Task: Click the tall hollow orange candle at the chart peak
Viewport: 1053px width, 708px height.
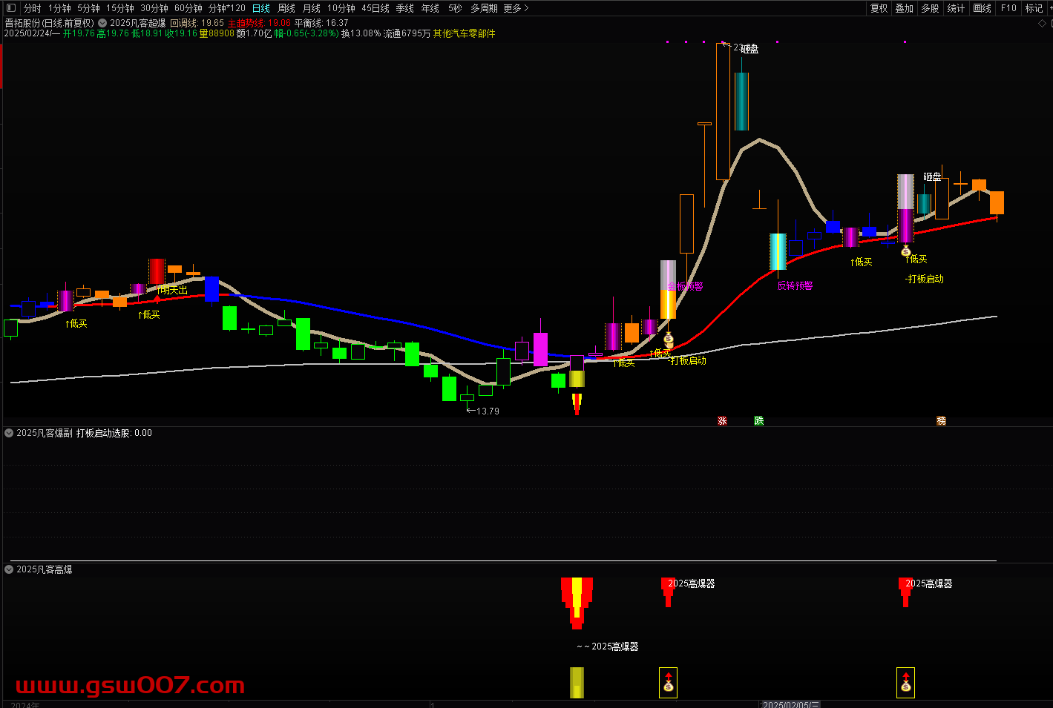Action: click(x=723, y=111)
